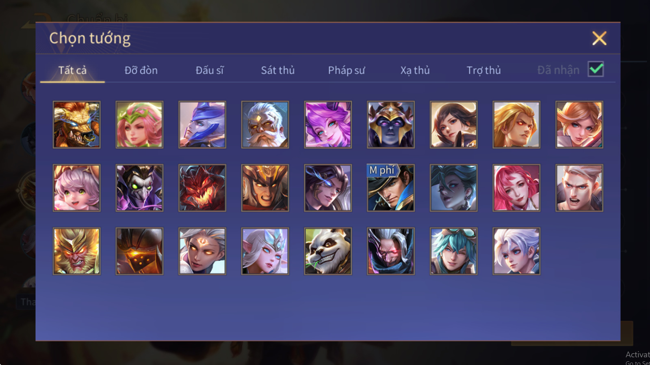Select the horned bull hero portrait

point(76,125)
